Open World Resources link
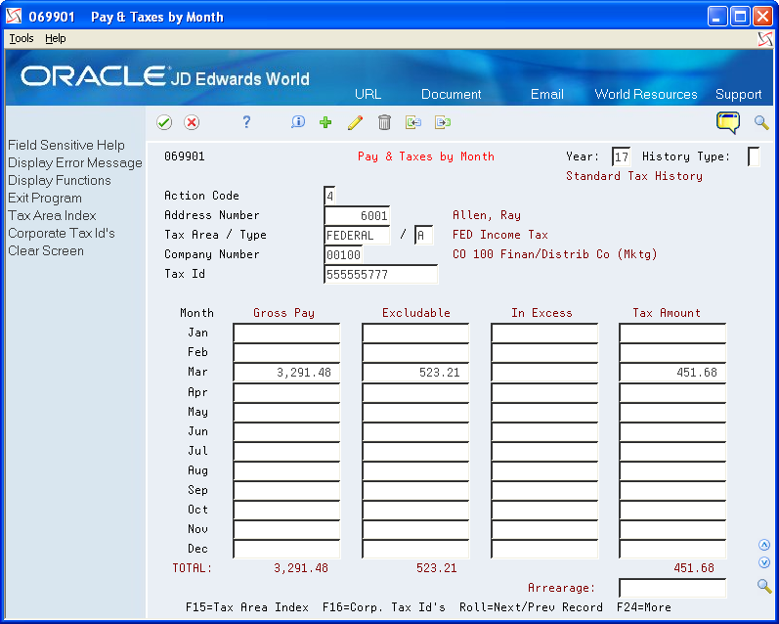 tap(646, 94)
